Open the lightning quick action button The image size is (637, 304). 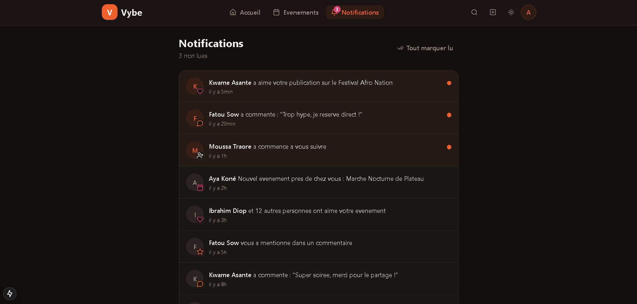click(9, 294)
